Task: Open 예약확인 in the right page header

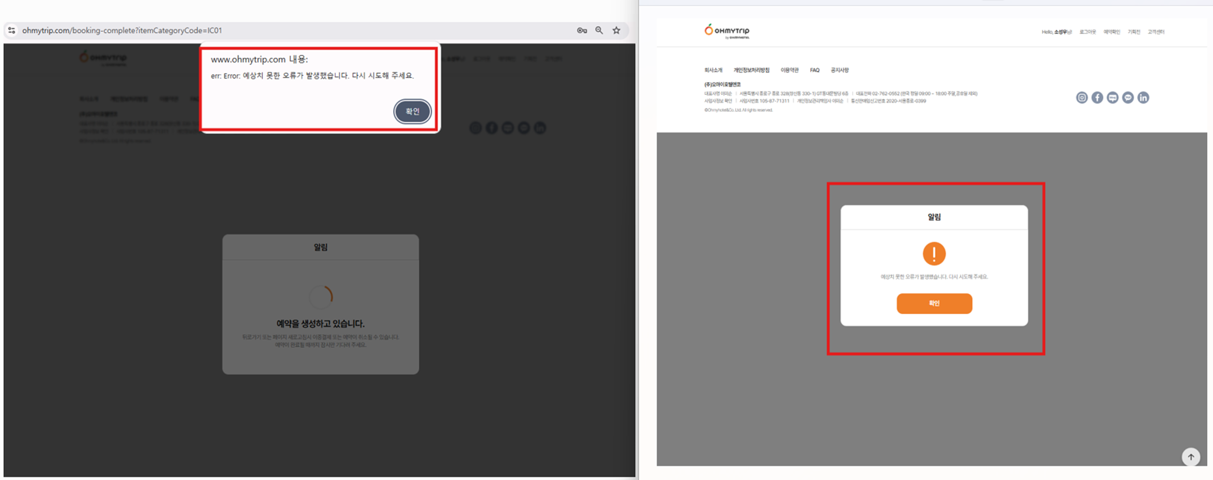Action: [1111, 32]
